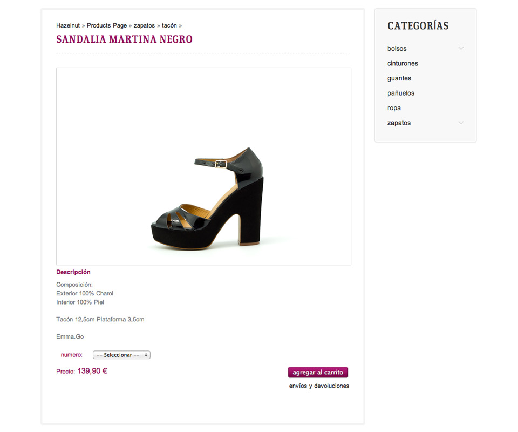This screenshot has height=432, width=518.
Task: Expand the zapatos category chevron
Action: [x=461, y=123]
